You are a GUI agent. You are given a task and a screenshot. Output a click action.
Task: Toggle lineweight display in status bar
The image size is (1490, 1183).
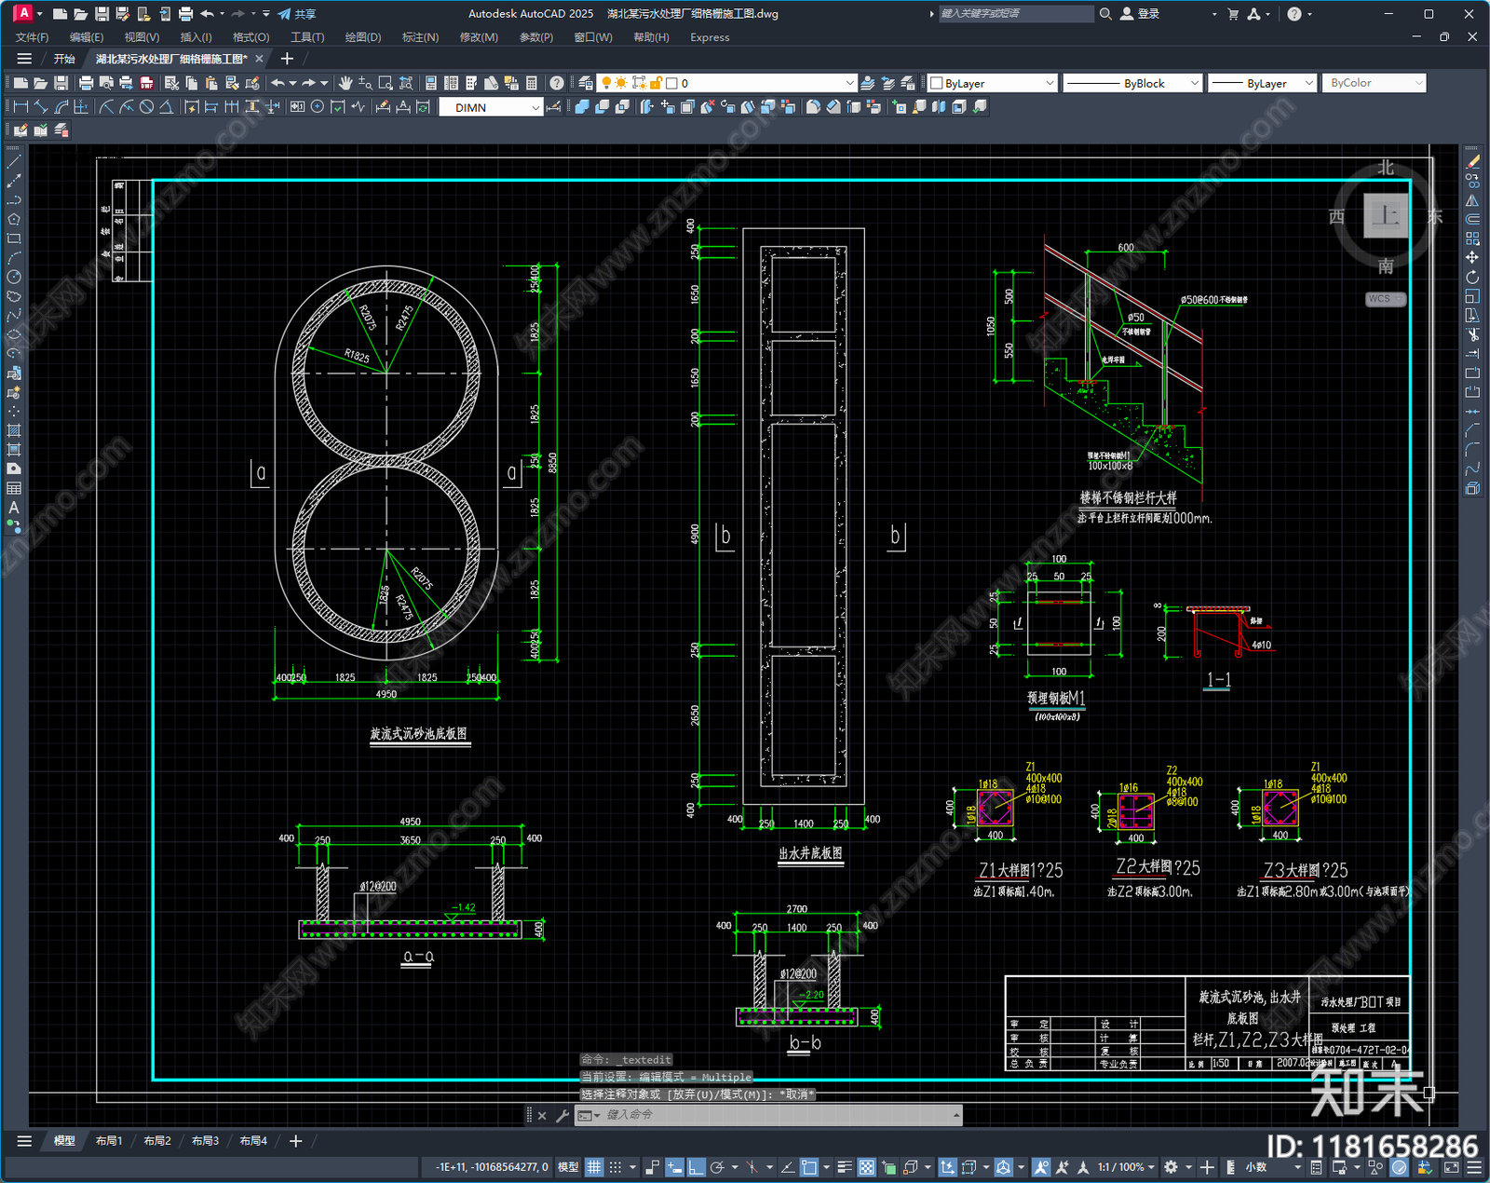[x=845, y=1167]
